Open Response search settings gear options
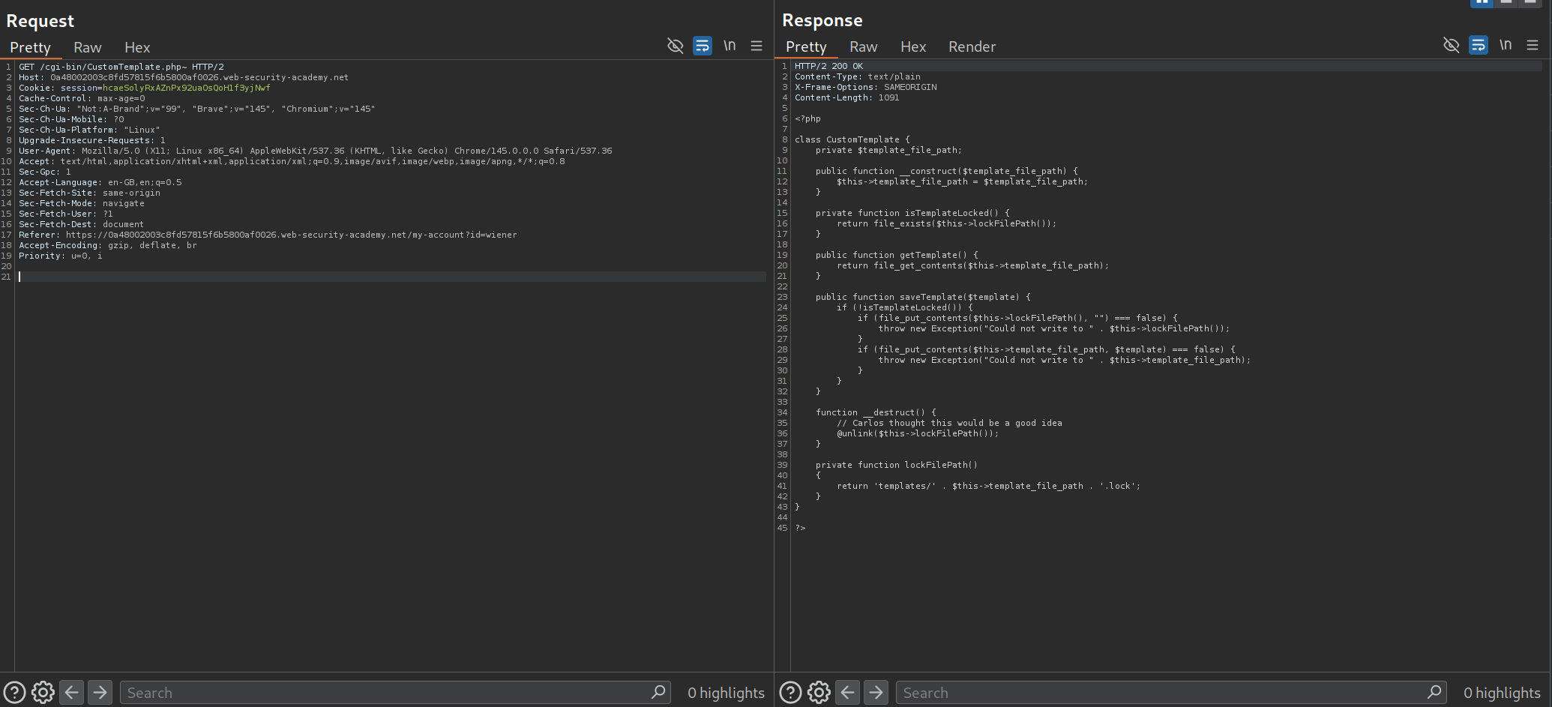 tap(819, 692)
